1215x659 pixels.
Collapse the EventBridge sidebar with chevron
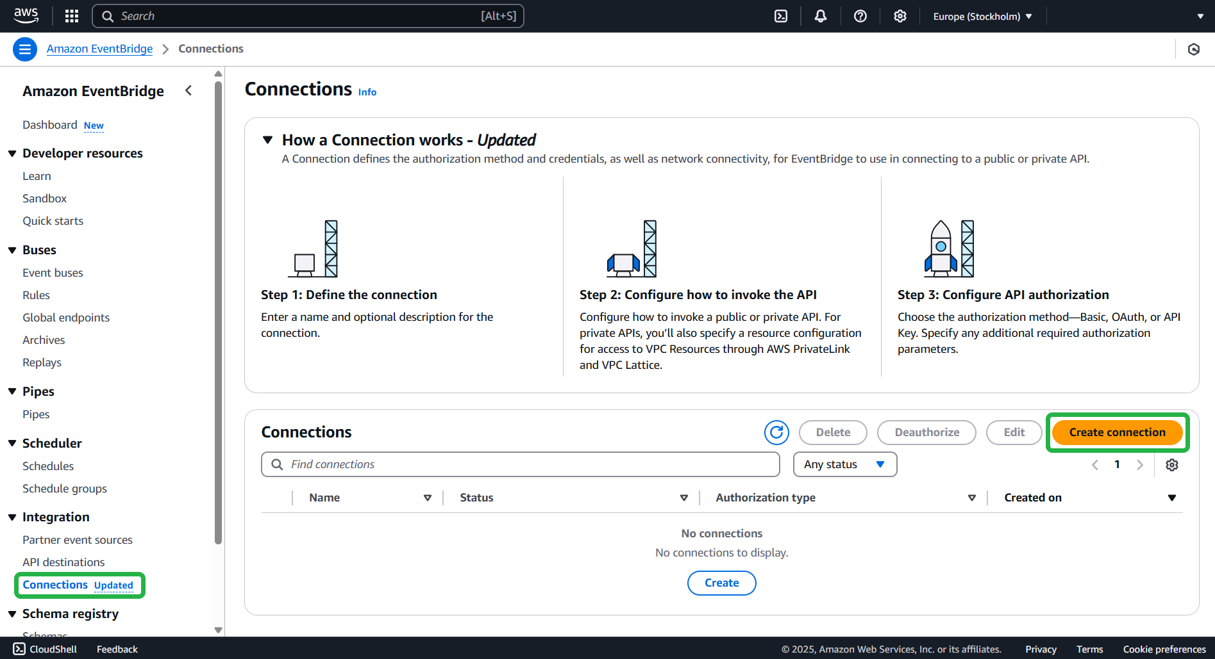[x=189, y=91]
